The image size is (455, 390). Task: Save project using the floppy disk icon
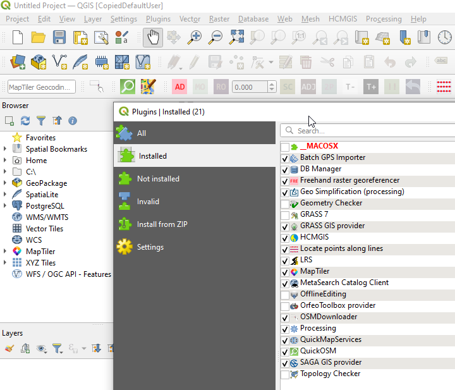(x=59, y=37)
